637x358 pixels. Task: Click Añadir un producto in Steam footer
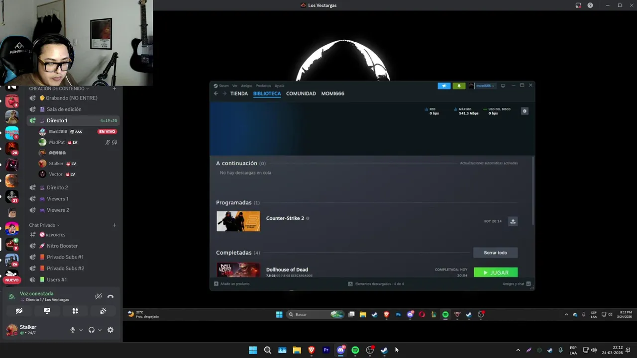232,284
